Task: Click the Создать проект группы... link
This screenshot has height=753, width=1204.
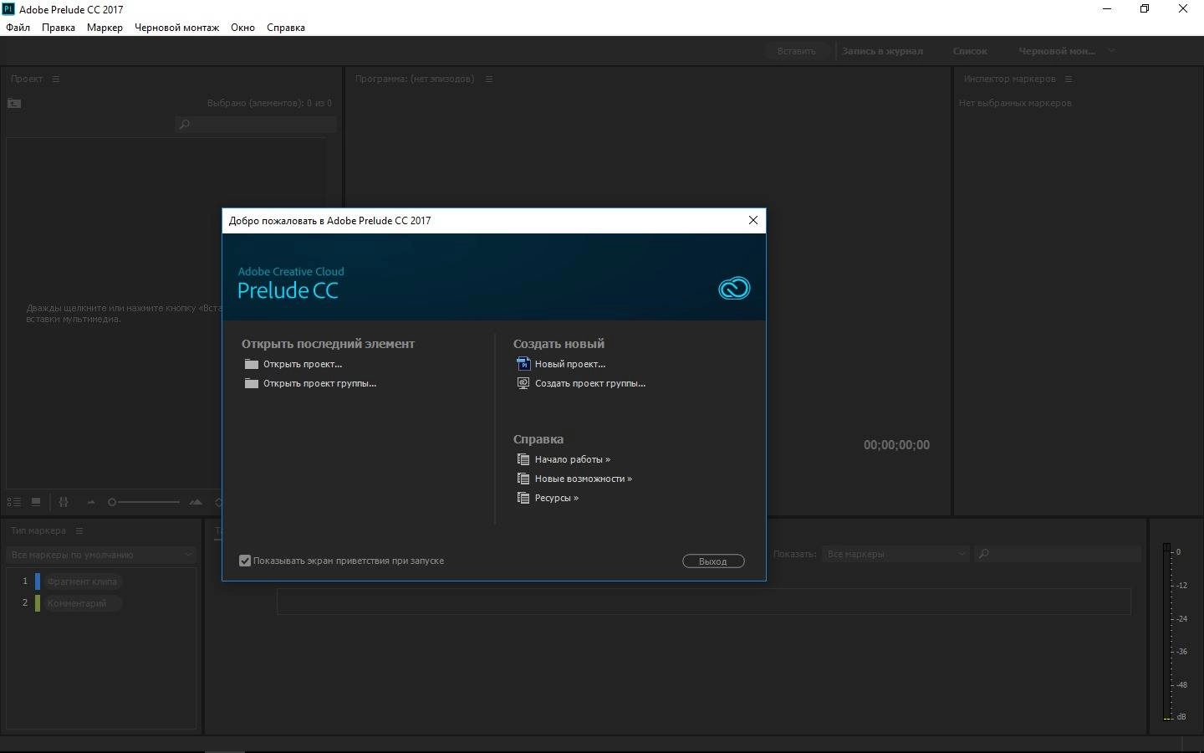Action: (590, 383)
